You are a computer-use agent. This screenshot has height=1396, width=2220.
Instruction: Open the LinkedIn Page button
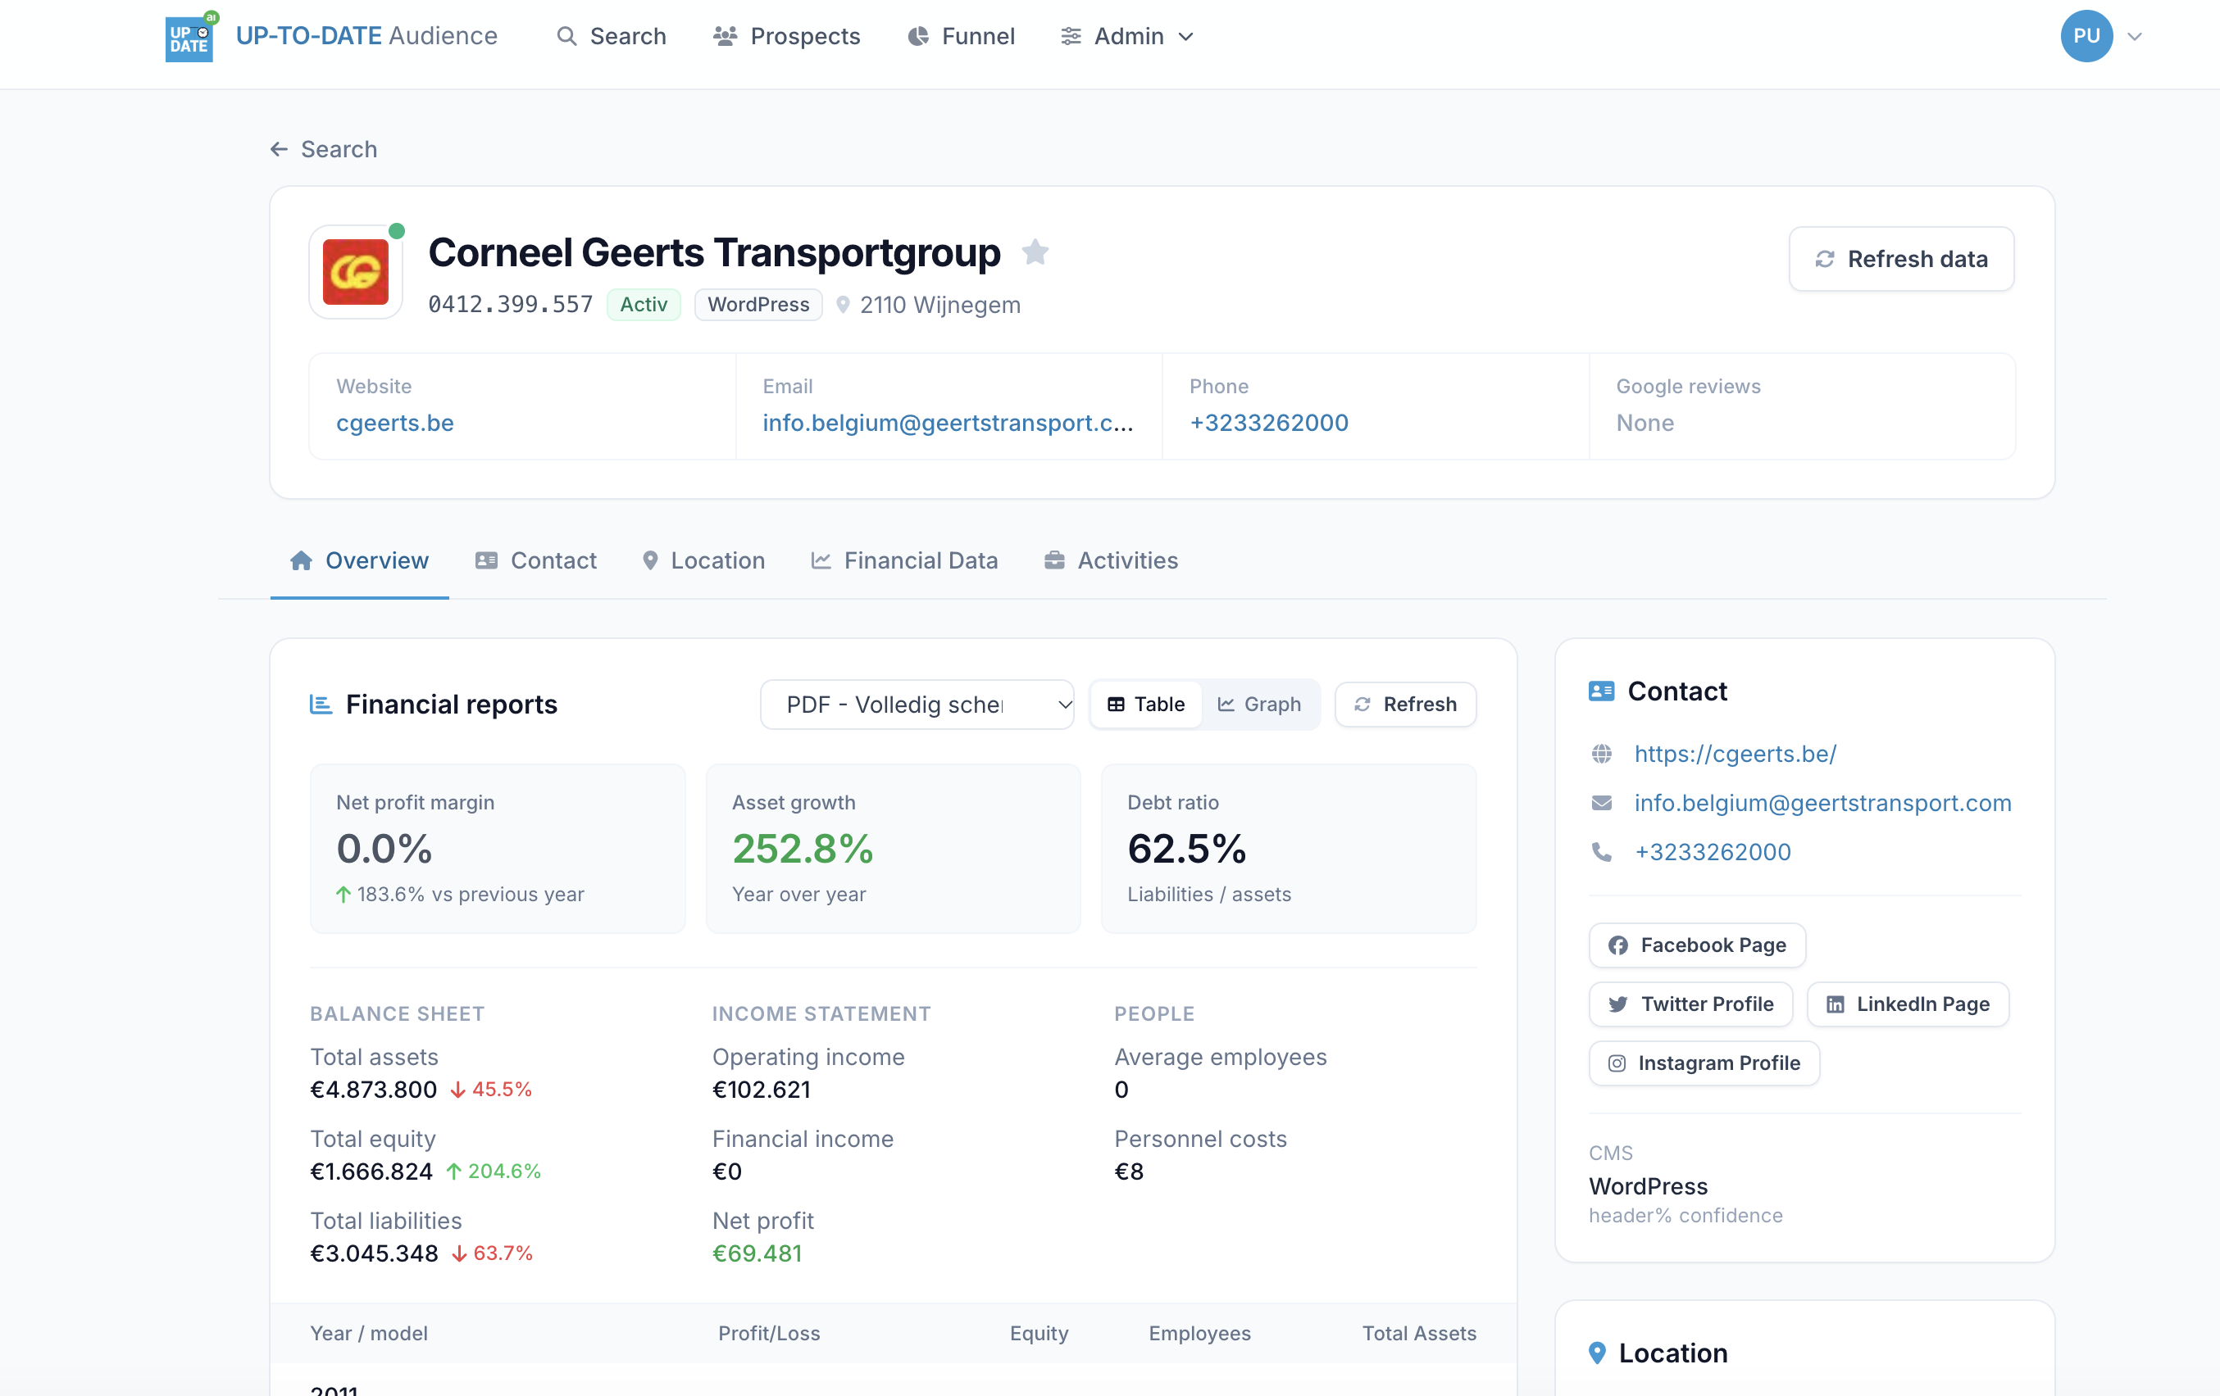(x=1908, y=1004)
